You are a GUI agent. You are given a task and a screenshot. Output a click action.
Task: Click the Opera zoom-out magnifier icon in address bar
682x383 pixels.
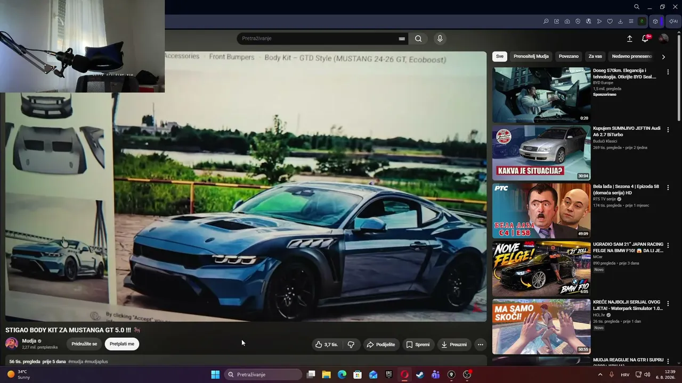546,21
